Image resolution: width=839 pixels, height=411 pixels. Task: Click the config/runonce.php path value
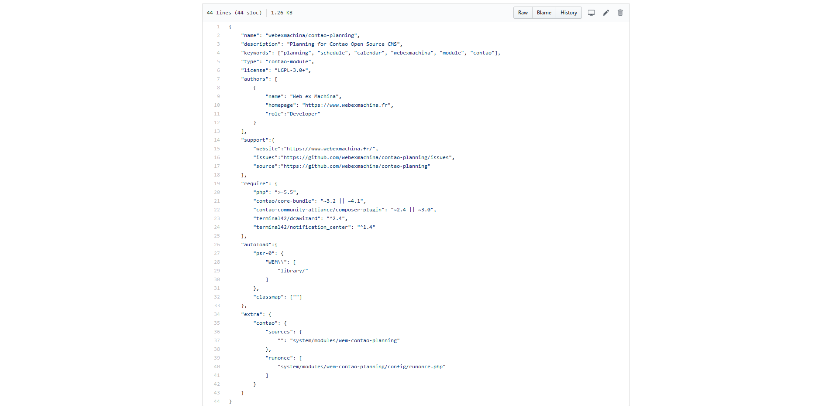click(x=361, y=367)
